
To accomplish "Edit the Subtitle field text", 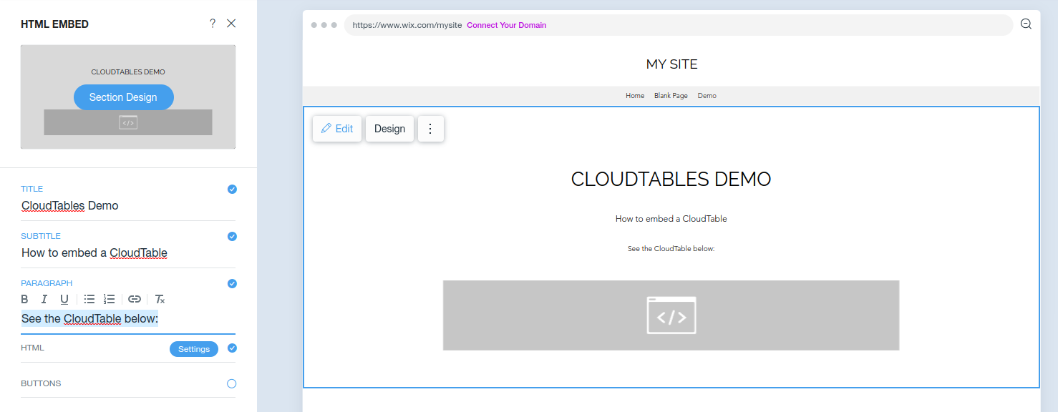I will pos(128,252).
